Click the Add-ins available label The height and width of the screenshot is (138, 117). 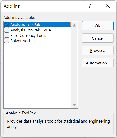19,18
